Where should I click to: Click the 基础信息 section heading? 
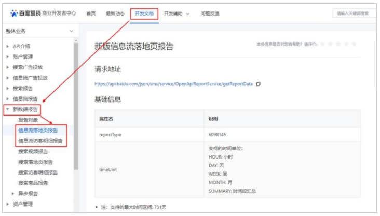pyautogui.click(x=107, y=99)
